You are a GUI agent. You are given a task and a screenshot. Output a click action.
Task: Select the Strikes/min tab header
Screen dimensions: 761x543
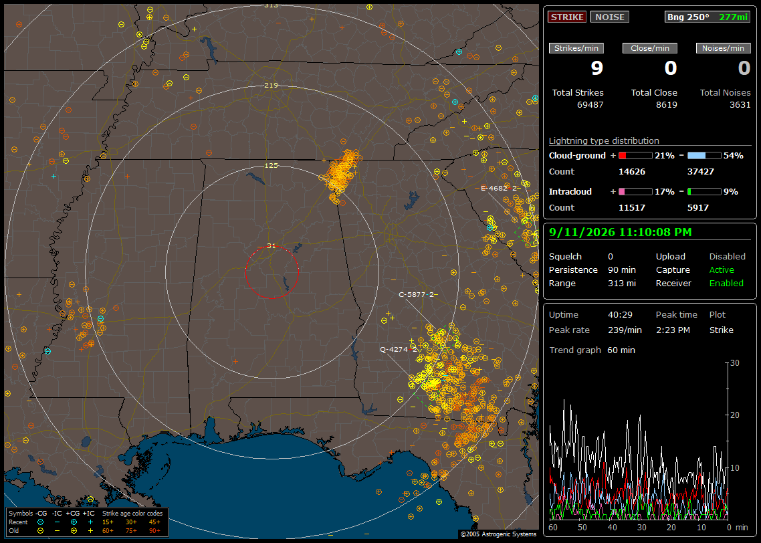[576, 48]
